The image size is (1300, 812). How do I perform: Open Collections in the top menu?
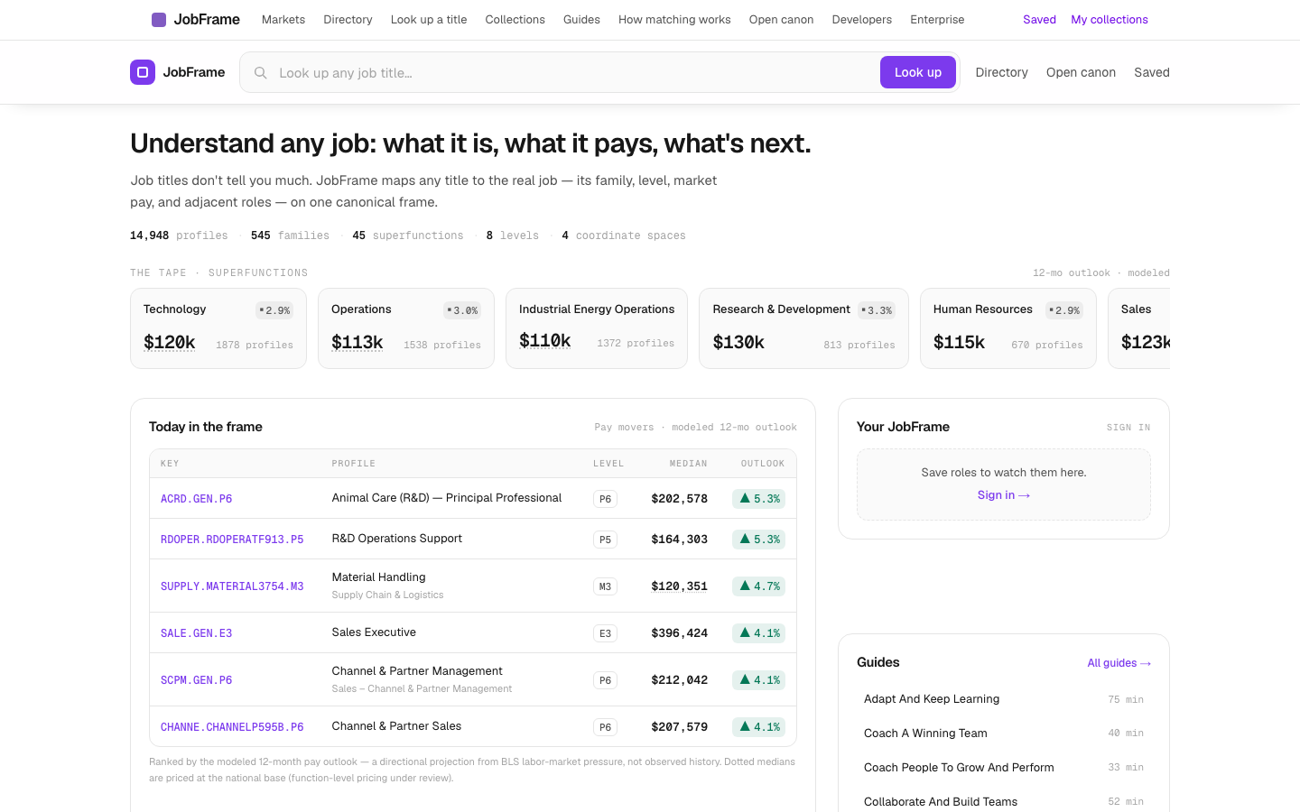515,20
